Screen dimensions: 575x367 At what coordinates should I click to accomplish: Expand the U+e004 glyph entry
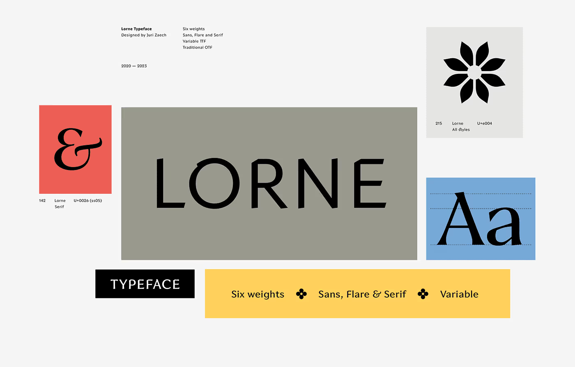coord(485,123)
